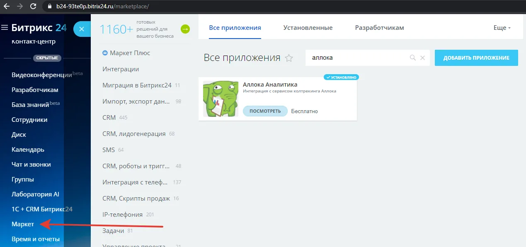Add Все приложения to favorites with star

pyautogui.click(x=289, y=58)
